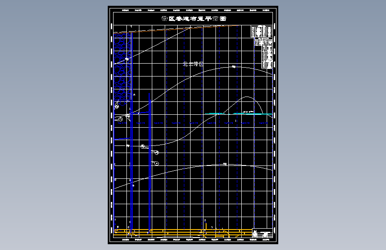Click the cyan roadway segment

(238, 113)
